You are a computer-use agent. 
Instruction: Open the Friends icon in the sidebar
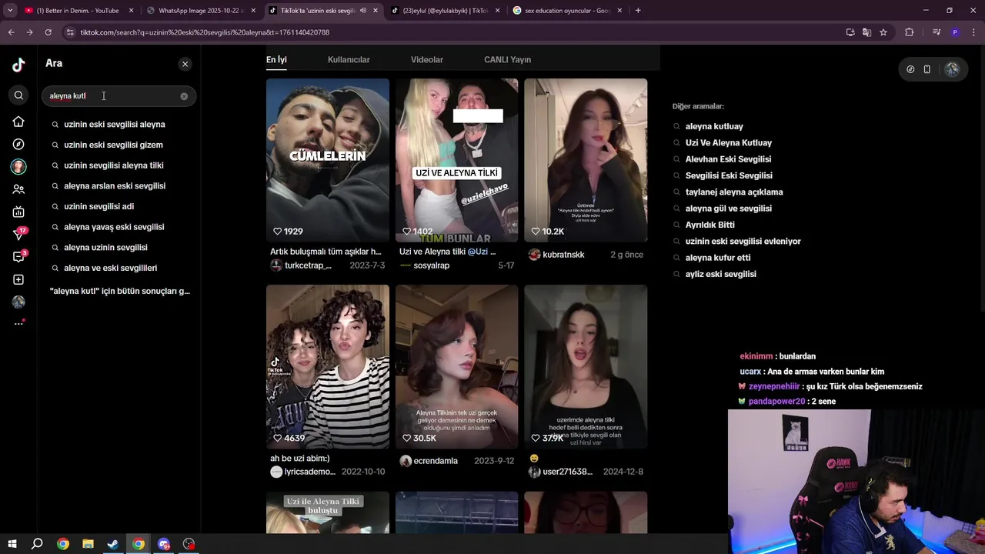pyautogui.click(x=18, y=189)
